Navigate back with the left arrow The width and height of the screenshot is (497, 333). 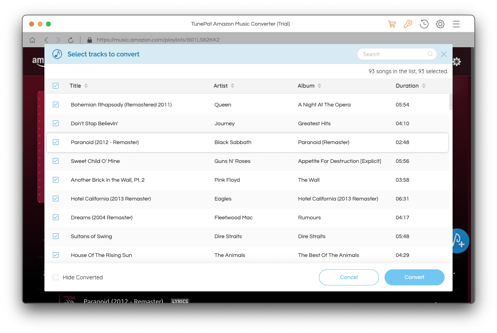pyautogui.click(x=46, y=40)
